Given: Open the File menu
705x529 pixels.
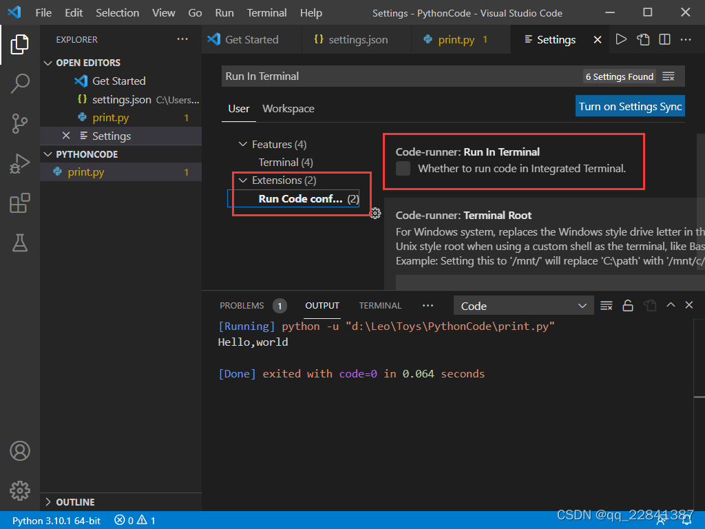Looking at the screenshot, I should tap(43, 12).
